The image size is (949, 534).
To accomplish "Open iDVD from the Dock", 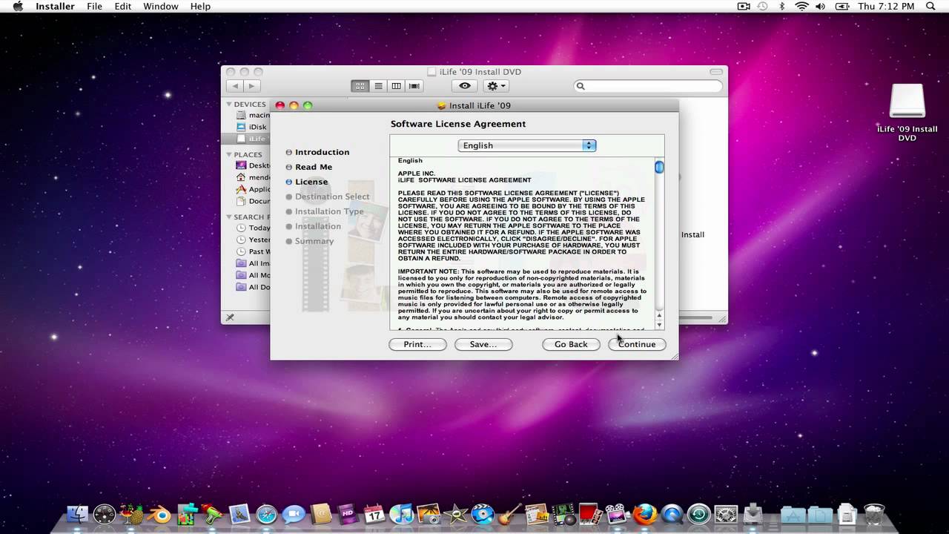I will (x=483, y=514).
